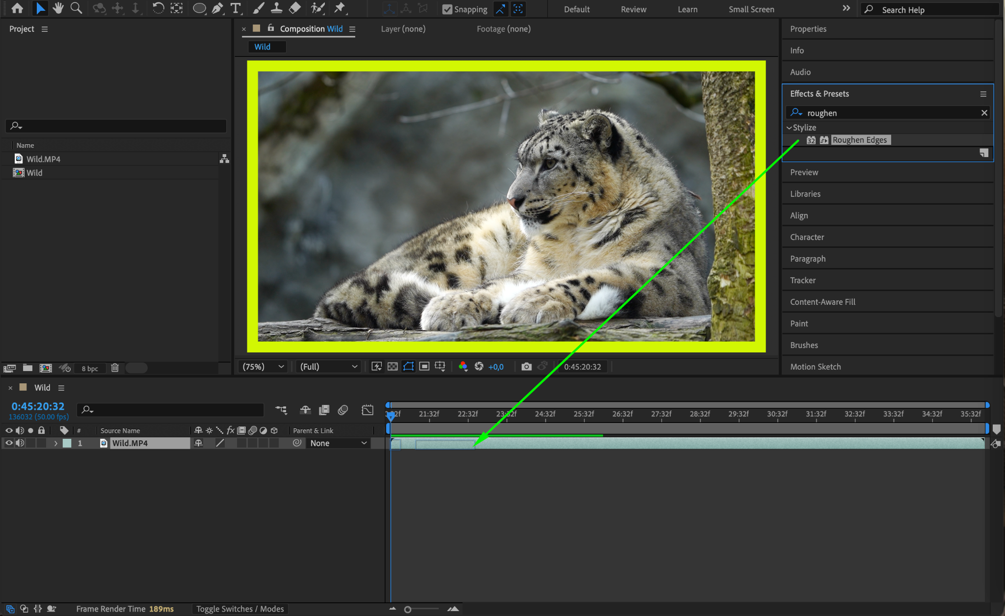Image resolution: width=1005 pixels, height=616 pixels.
Task: Hide the Wild.MP4 layer video
Action: click(9, 443)
